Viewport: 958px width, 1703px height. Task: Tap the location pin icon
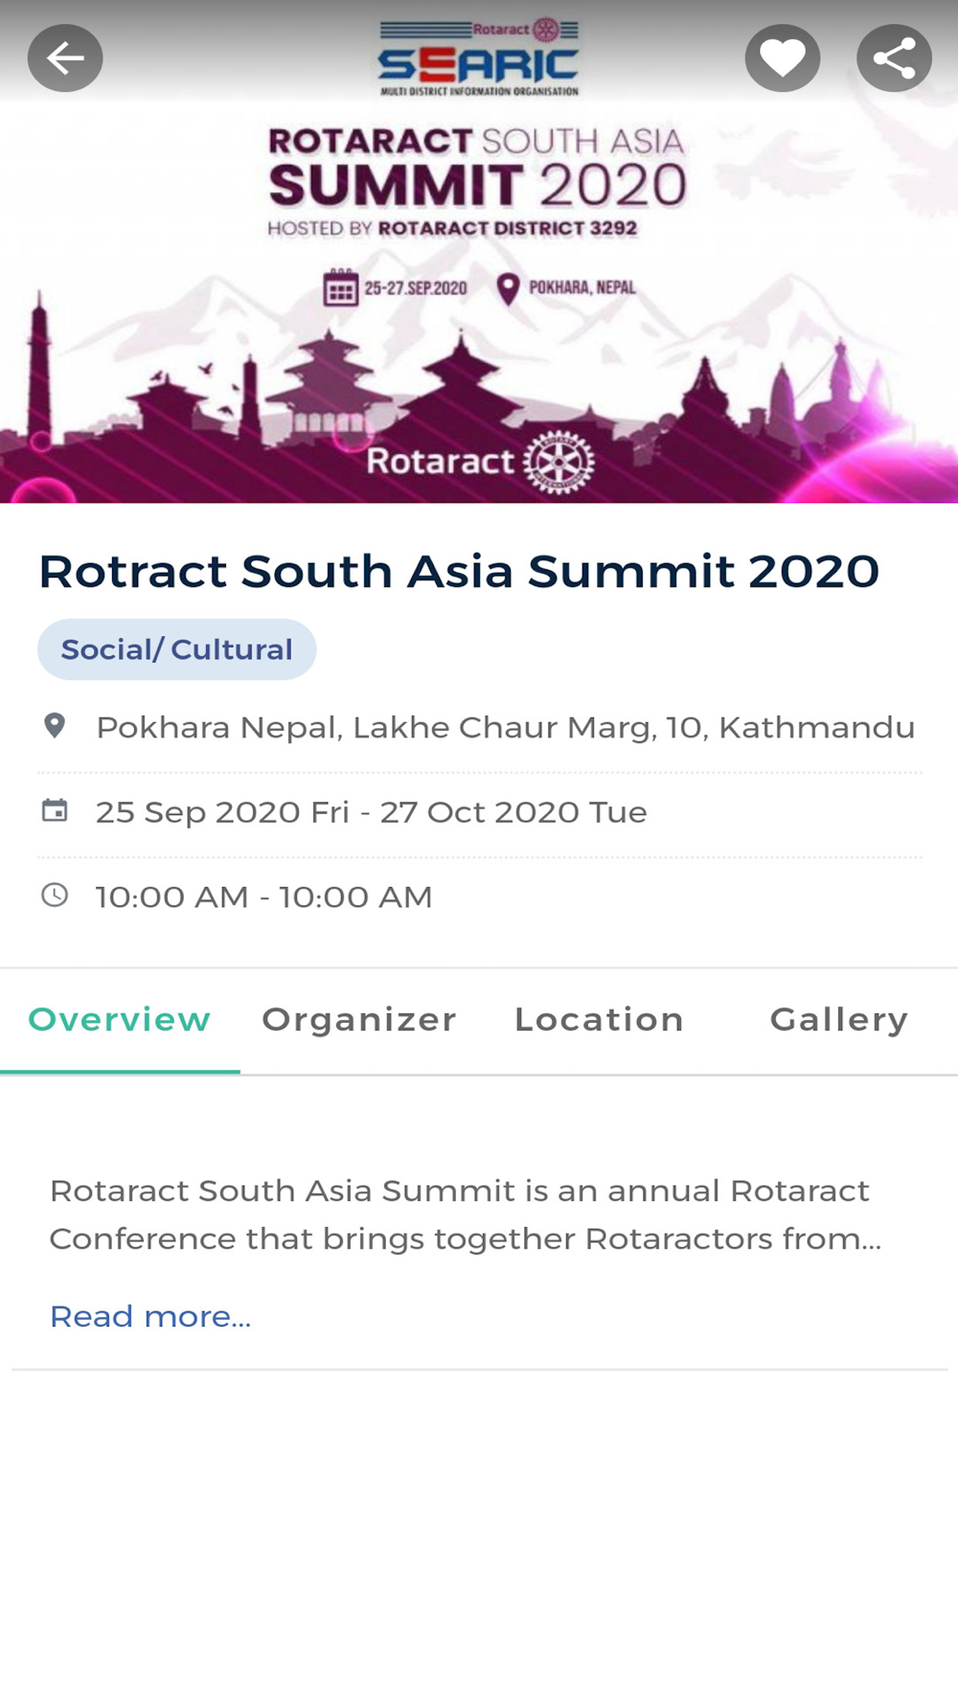tap(55, 726)
